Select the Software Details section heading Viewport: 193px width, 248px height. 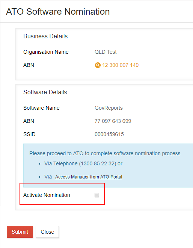point(45,92)
